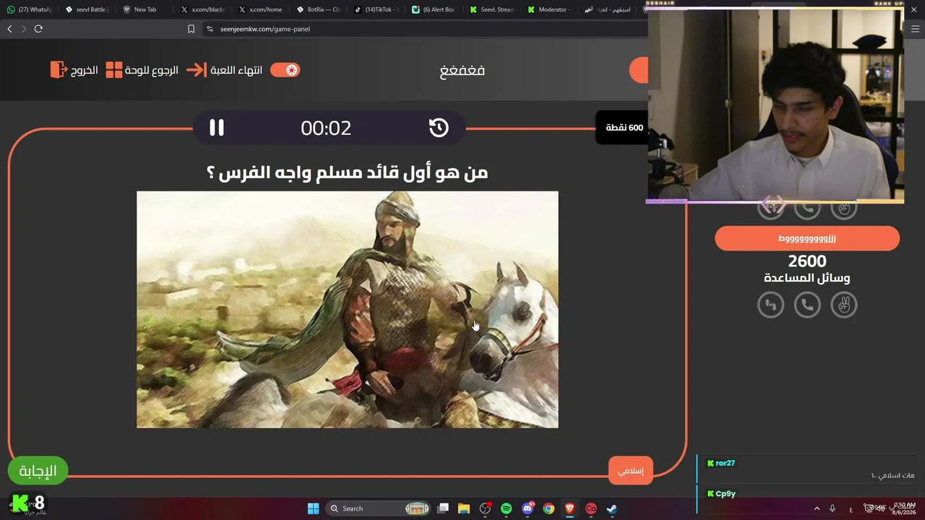Switch to the Alert Box tab
Screen dimensions: 925x520
point(434,9)
